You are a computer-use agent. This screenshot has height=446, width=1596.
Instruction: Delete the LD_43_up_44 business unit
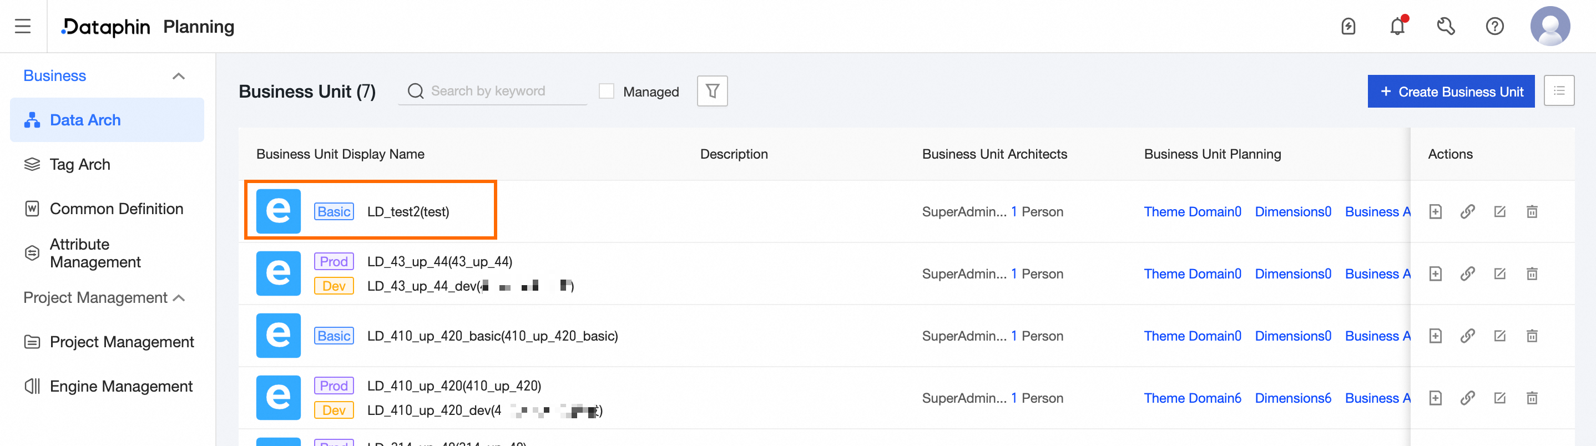[1532, 274]
